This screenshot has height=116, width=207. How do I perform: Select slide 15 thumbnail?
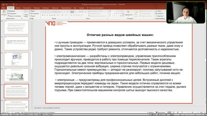click(16, 106)
